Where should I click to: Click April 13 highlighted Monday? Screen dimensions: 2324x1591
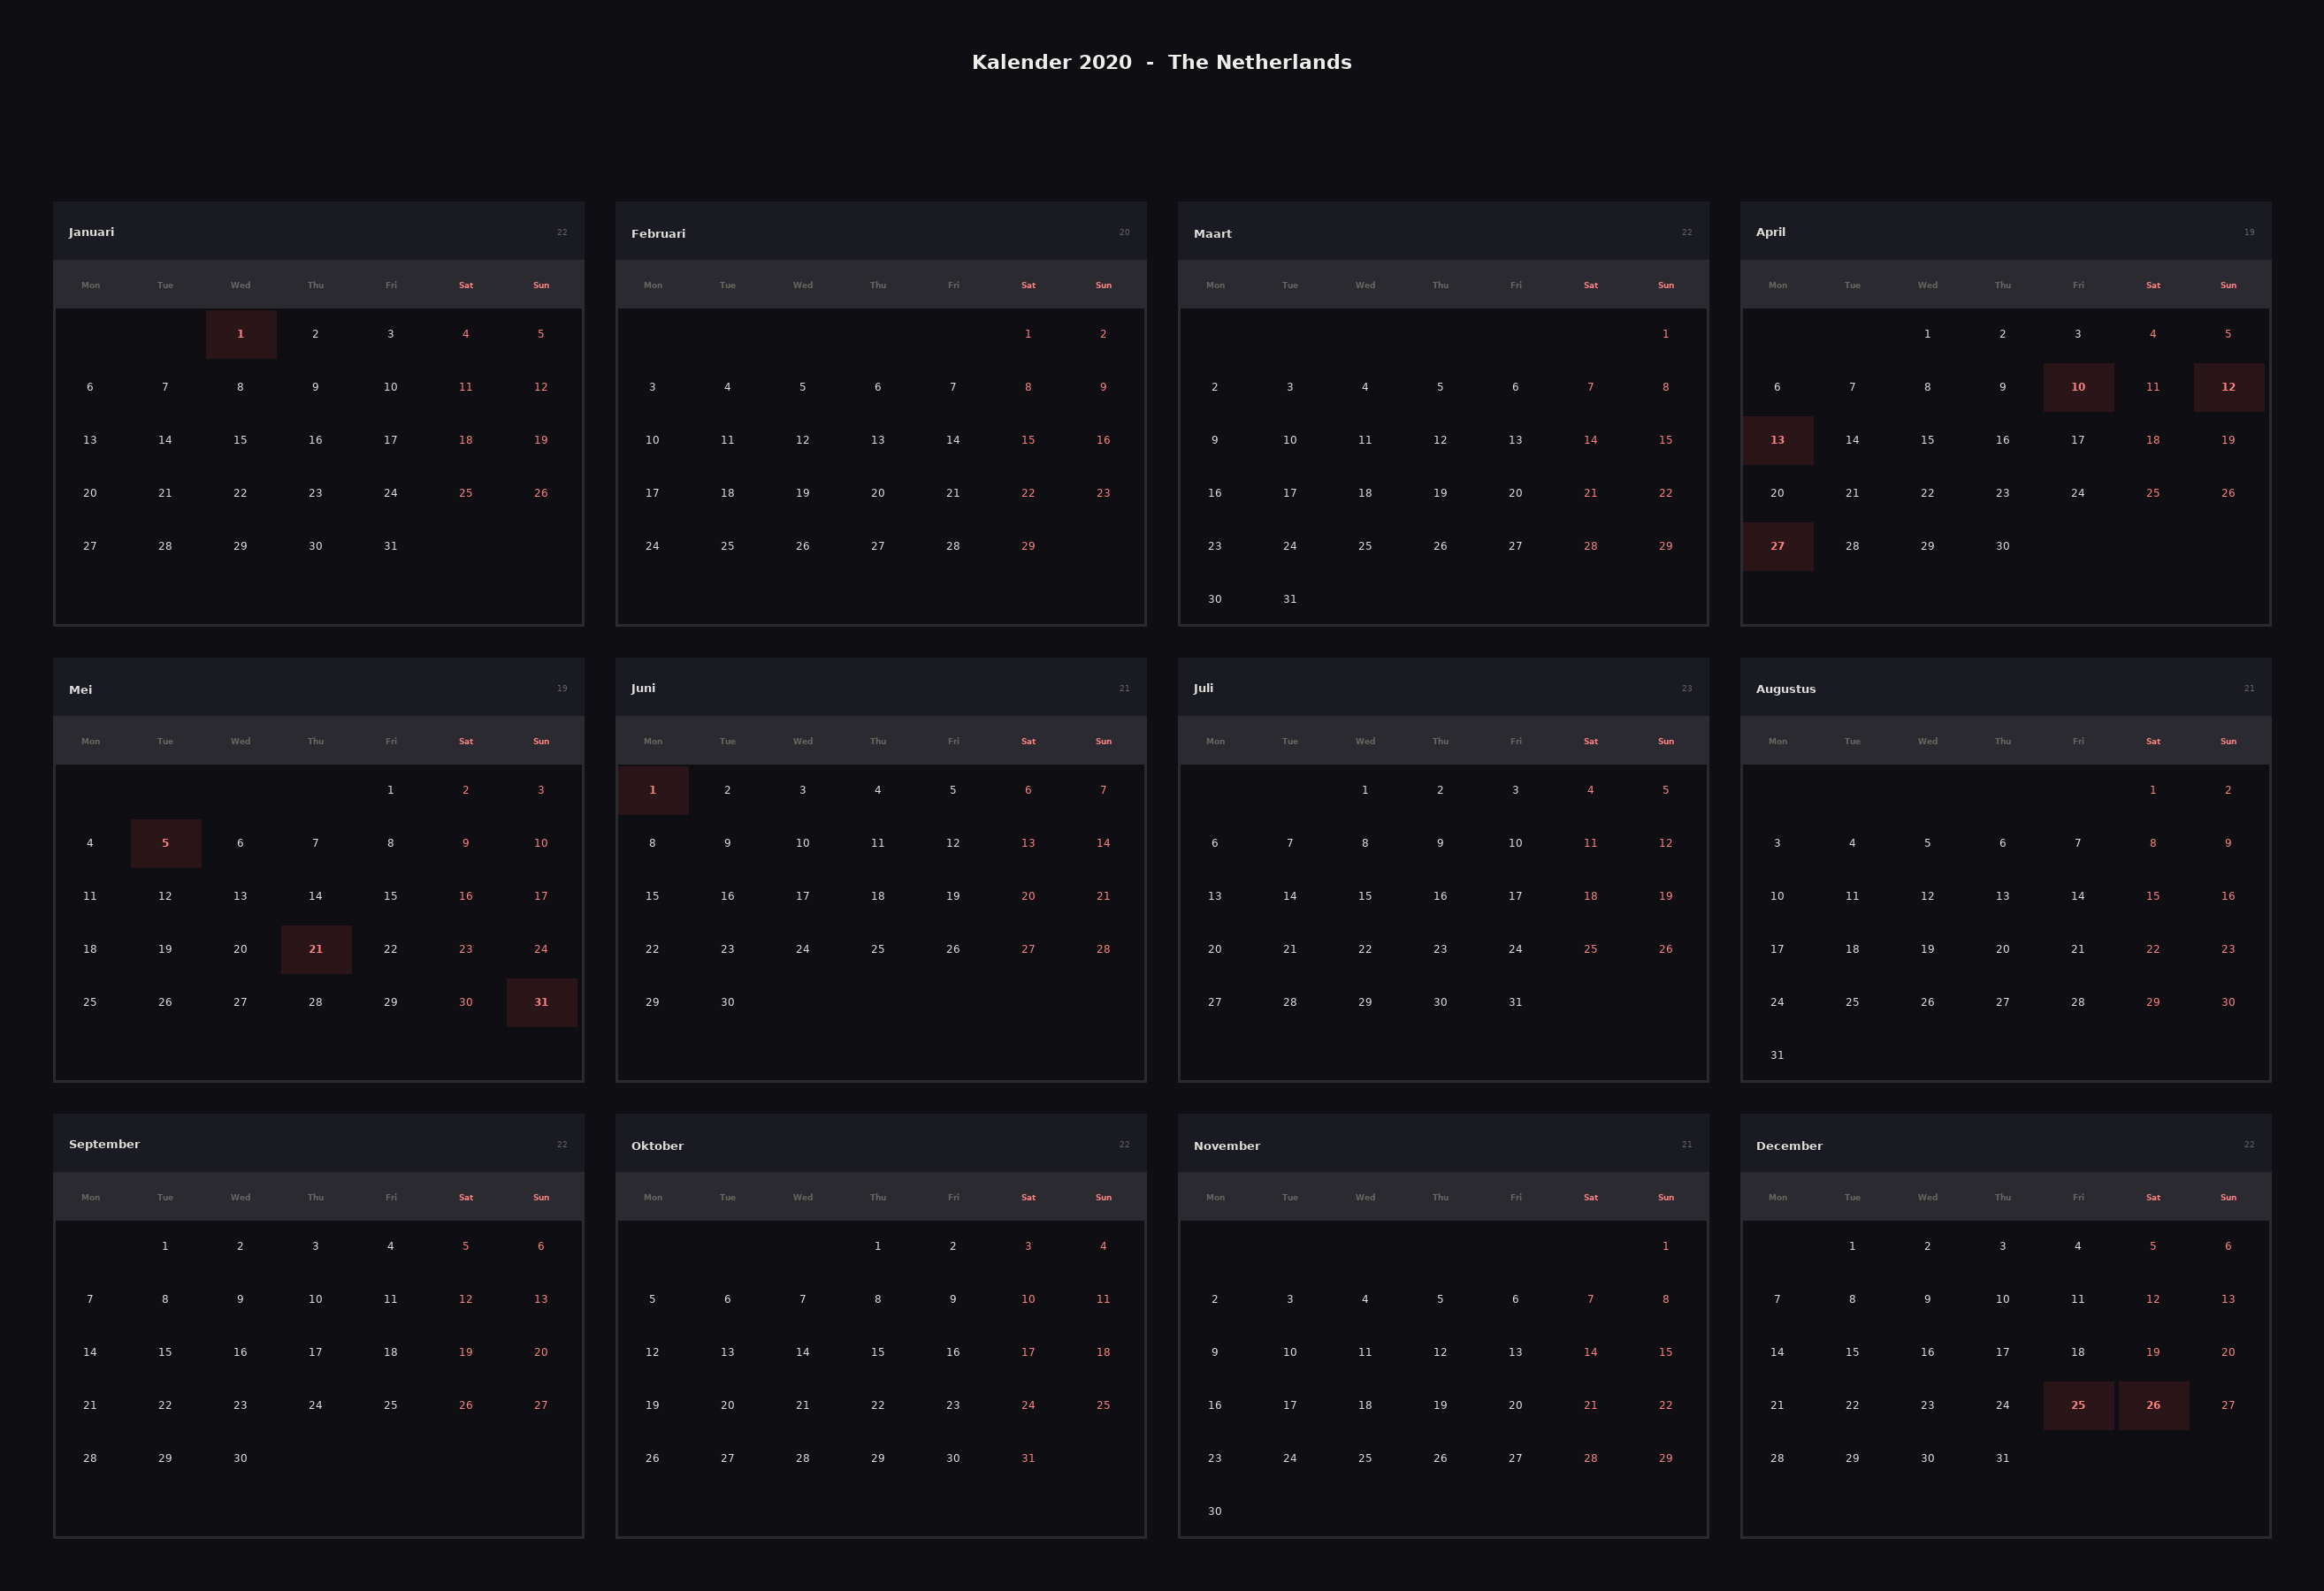pyautogui.click(x=1777, y=439)
